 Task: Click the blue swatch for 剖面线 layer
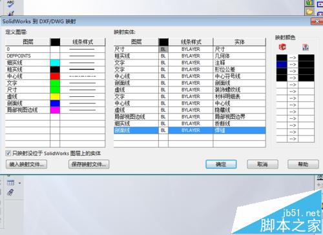click(x=55, y=103)
